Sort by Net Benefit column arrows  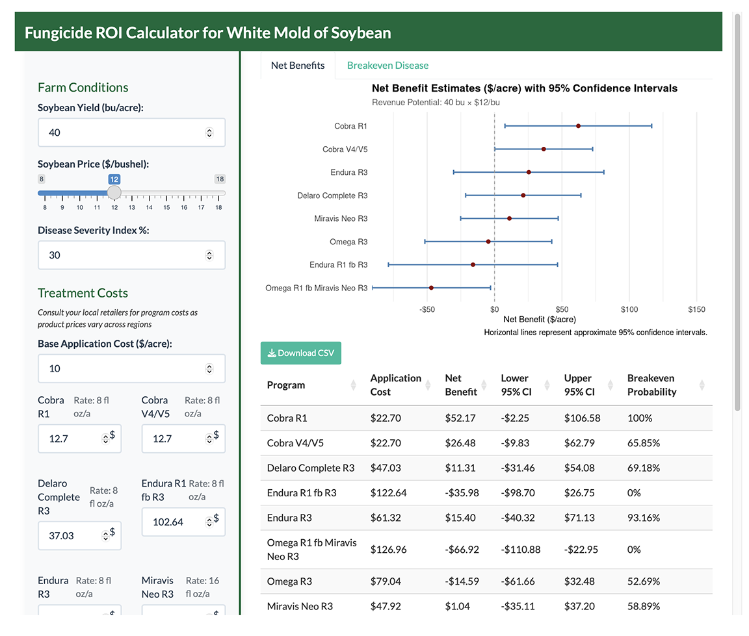(x=484, y=385)
